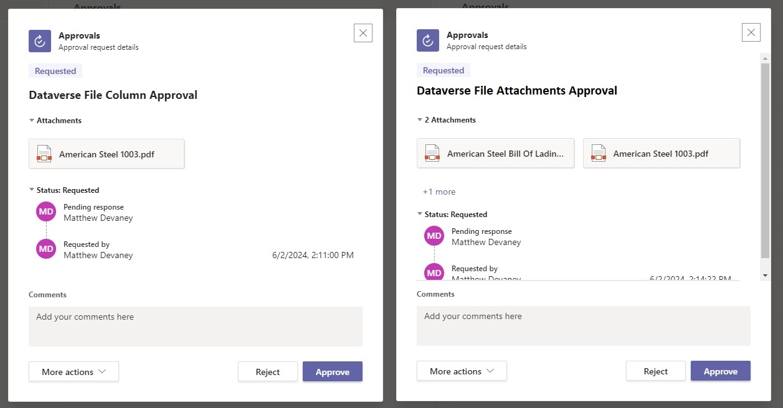Open American Steel 1003.pdf attachment in left dialog

click(106, 153)
